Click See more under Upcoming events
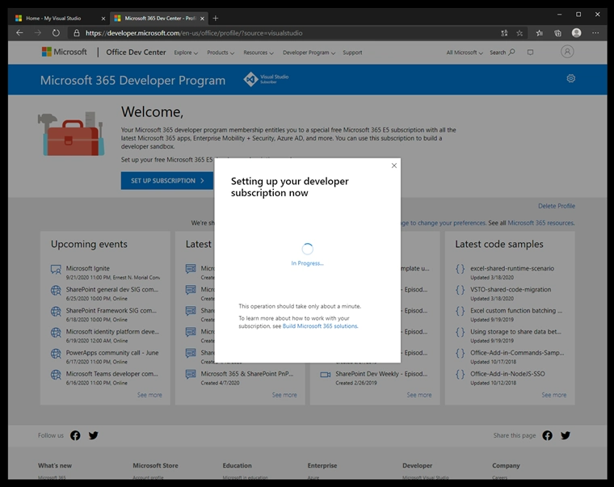 pyautogui.click(x=149, y=395)
